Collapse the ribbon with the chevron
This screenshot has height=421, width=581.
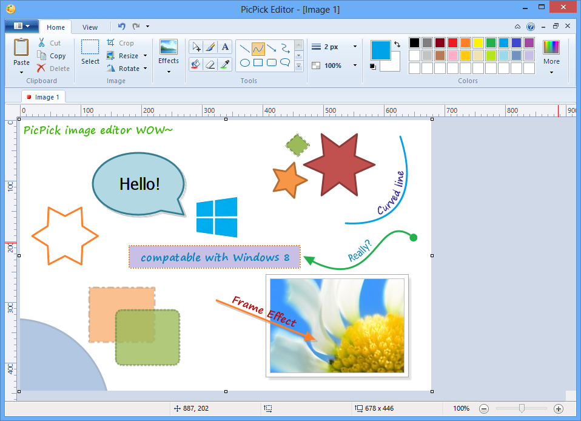point(517,27)
